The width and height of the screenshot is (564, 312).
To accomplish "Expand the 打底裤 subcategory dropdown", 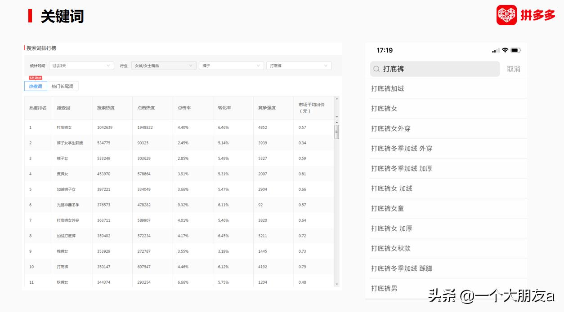I will [x=299, y=66].
